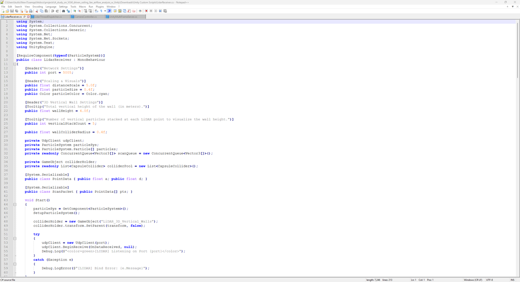
Task: Open the Windows (CR LF) line ending selector
Action: coord(473,280)
